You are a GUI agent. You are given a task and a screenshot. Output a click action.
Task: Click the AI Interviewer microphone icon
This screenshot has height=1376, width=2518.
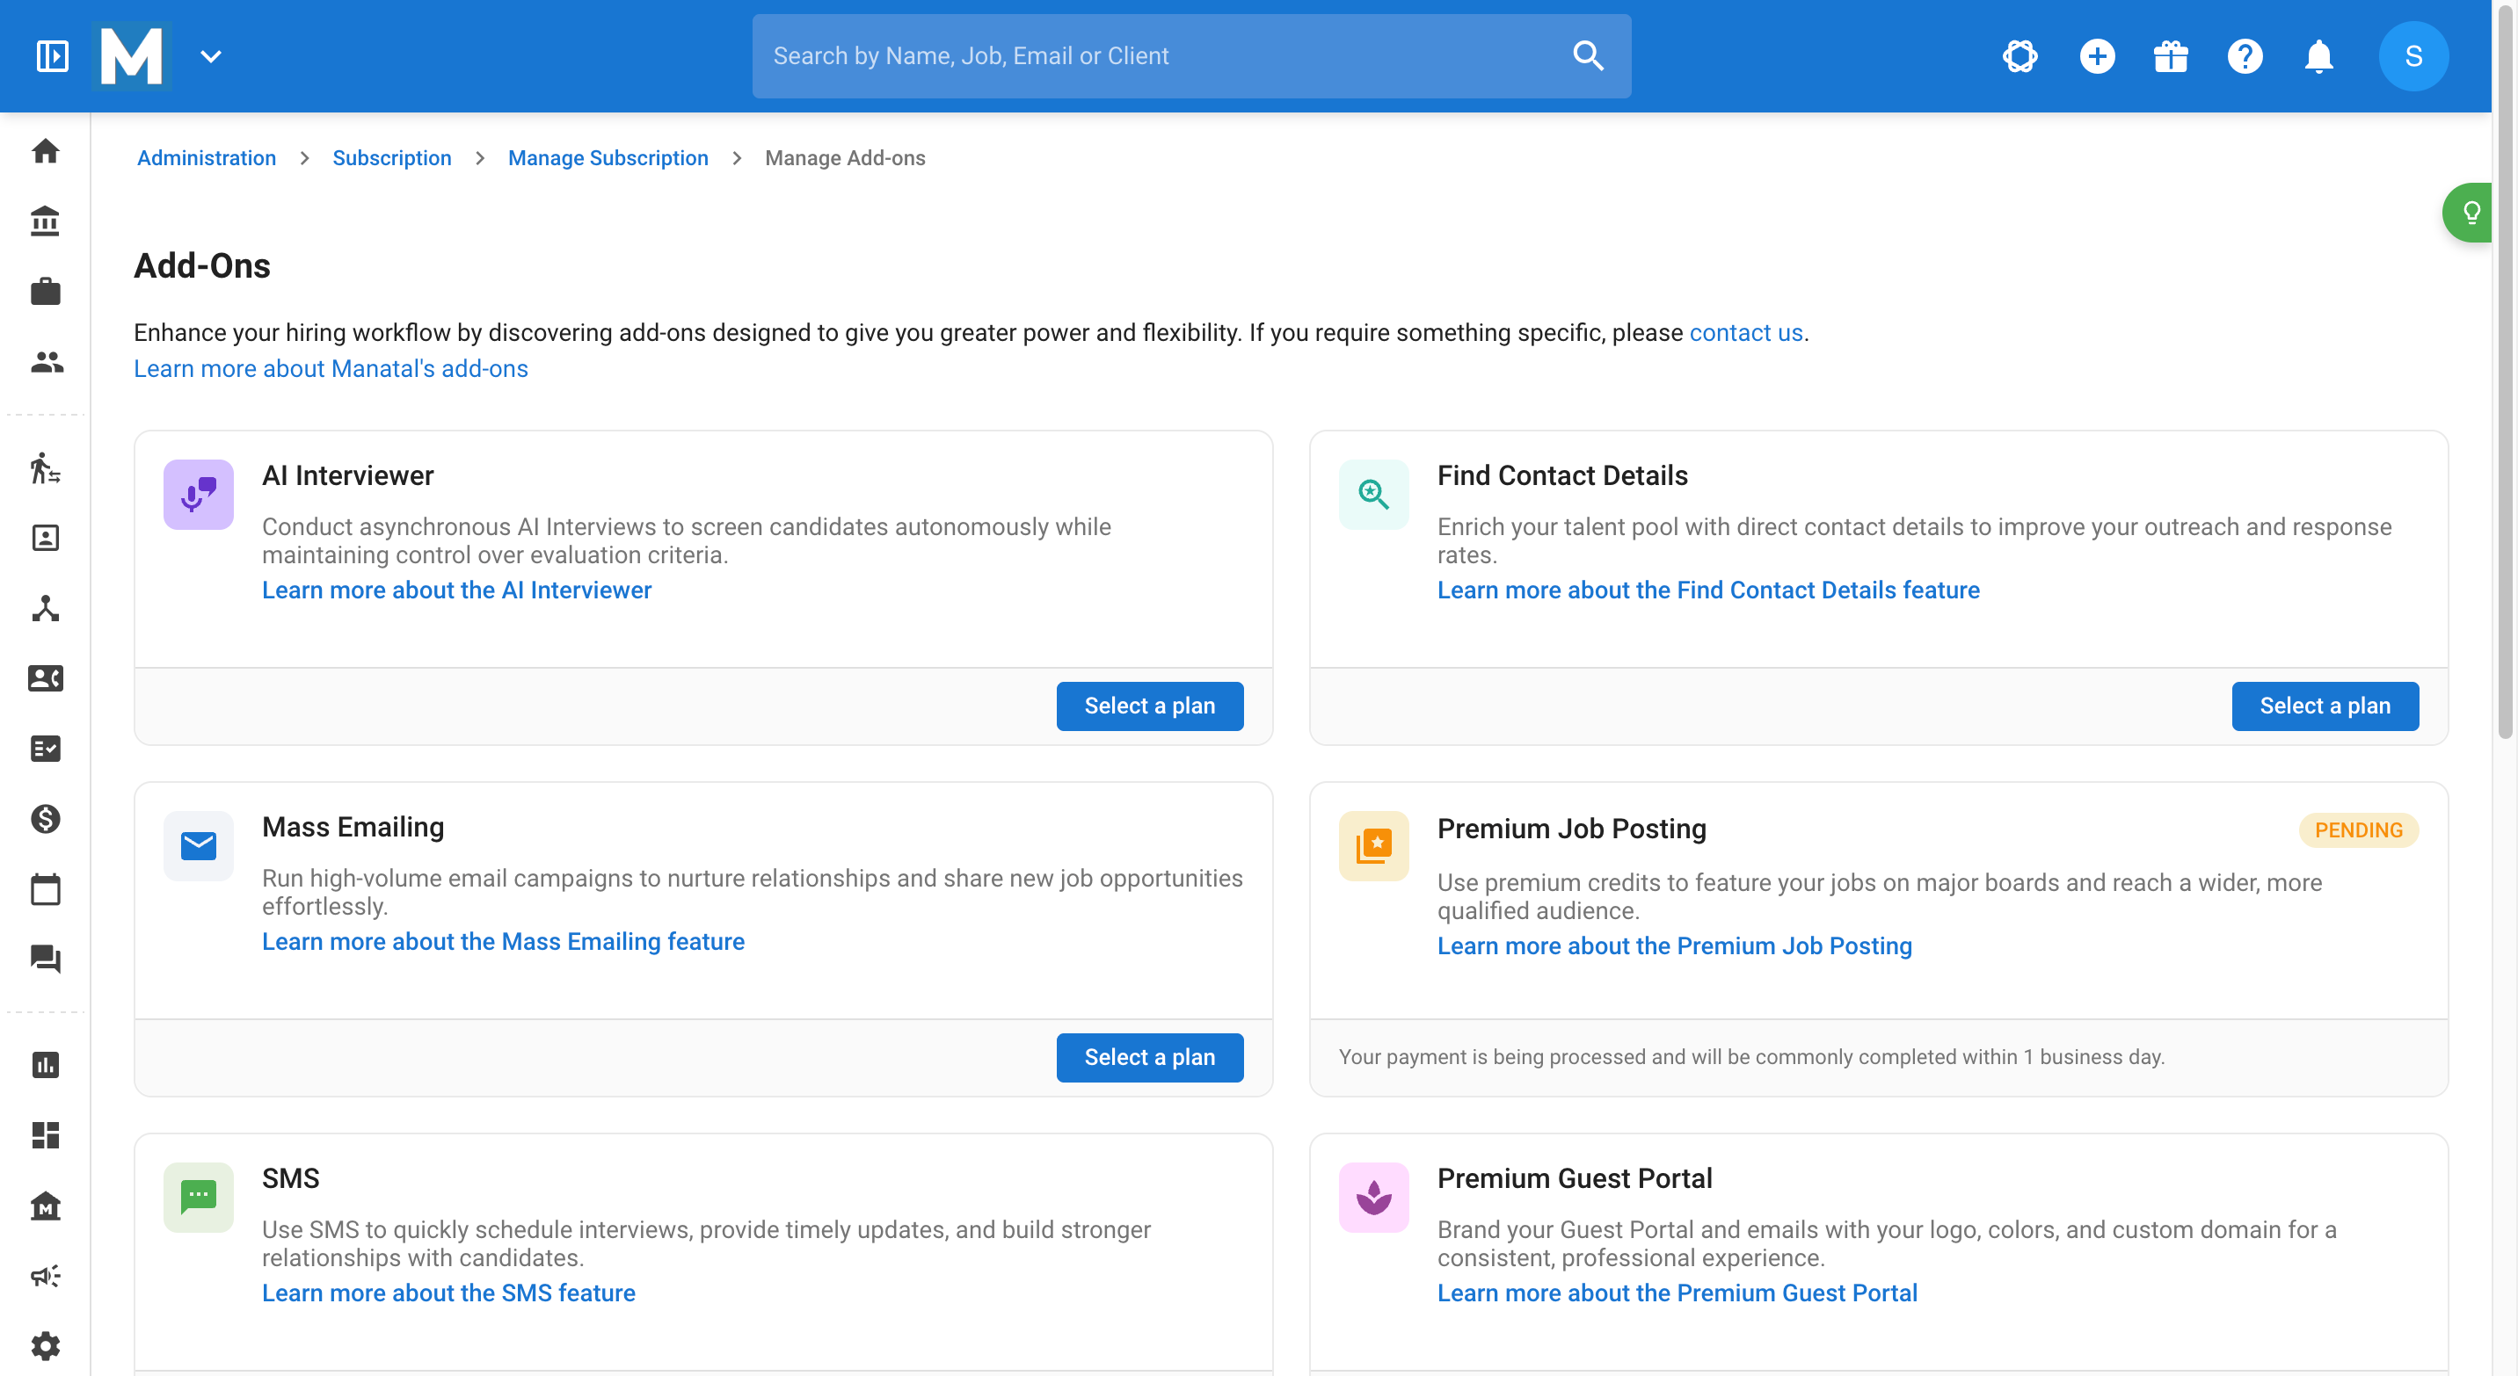[199, 494]
